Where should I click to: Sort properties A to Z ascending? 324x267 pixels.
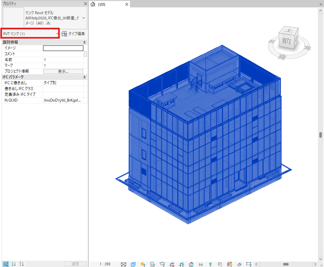point(14,264)
